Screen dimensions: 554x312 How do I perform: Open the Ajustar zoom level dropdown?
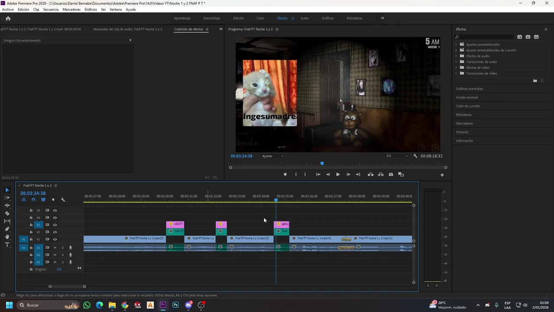[x=273, y=156]
